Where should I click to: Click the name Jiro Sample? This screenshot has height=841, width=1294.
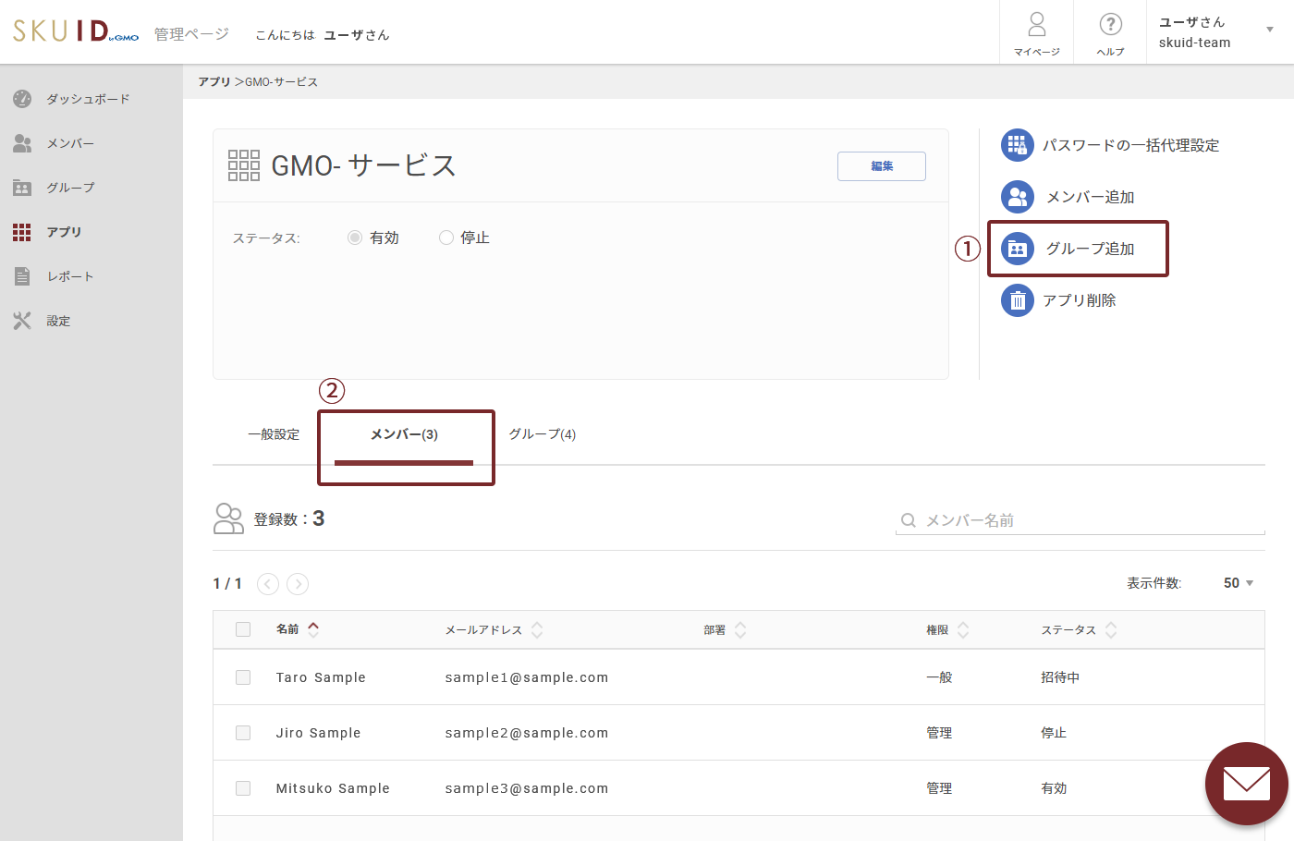tap(318, 733)
